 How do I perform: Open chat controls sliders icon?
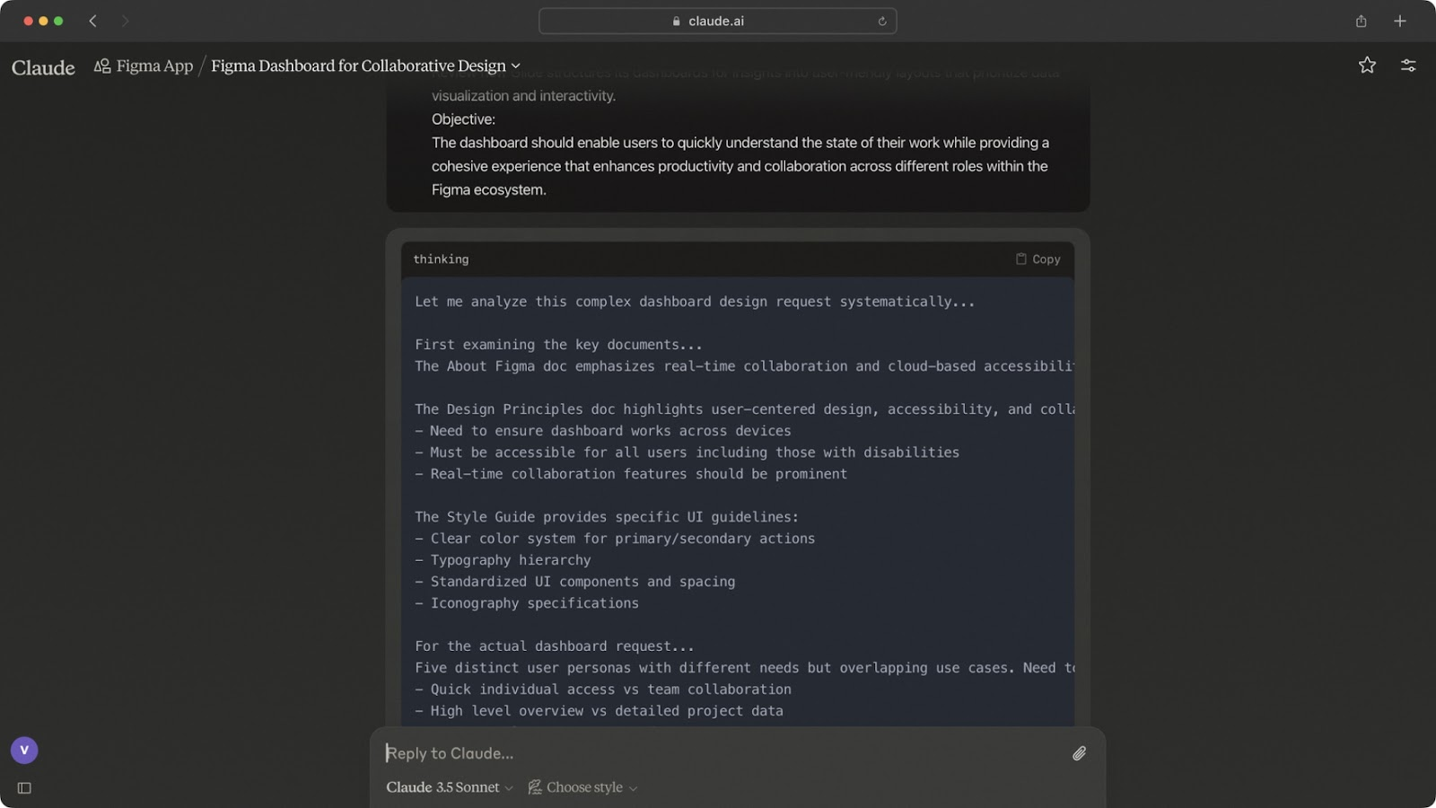(x=1408, y=65)
